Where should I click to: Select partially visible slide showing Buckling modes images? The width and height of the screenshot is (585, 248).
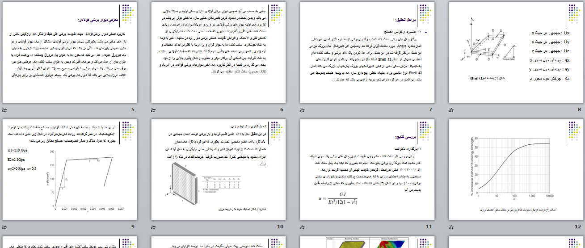(367, 242)
